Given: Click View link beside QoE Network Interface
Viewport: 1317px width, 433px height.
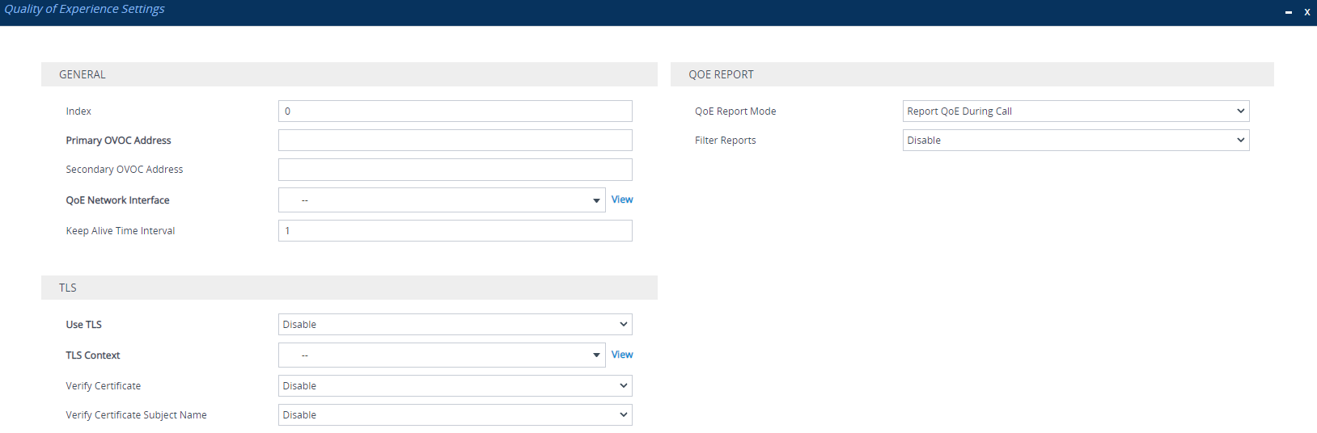Looking at the screenshot, I should pyautogui.click(x=622, y=200).
